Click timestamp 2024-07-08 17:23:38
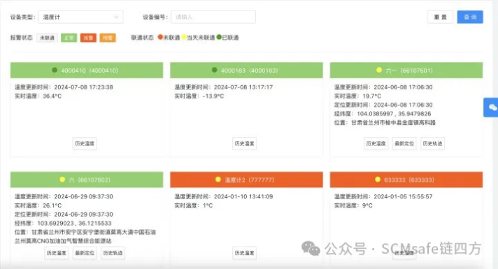Viewport: 498px width, 269px height. coord(83,87)
